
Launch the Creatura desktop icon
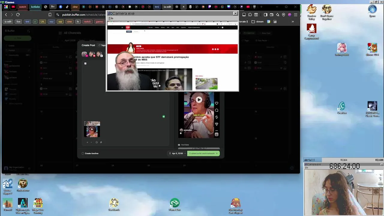click(342, 108)
